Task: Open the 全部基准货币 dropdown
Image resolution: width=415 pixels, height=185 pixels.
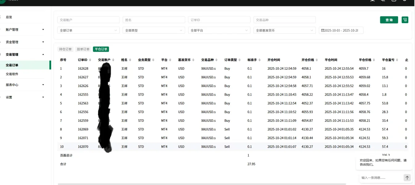Action: (284, 31)
